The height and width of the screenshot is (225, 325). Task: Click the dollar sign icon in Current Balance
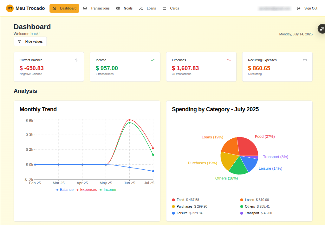pyautogui.click(x=76, y=60)
